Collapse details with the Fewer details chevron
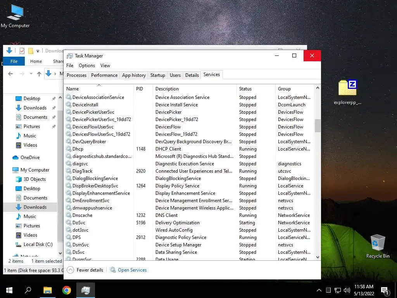Image resolution: width=397 pixels, height=298 pixels. pyautogui.click(x=71, y=270)
